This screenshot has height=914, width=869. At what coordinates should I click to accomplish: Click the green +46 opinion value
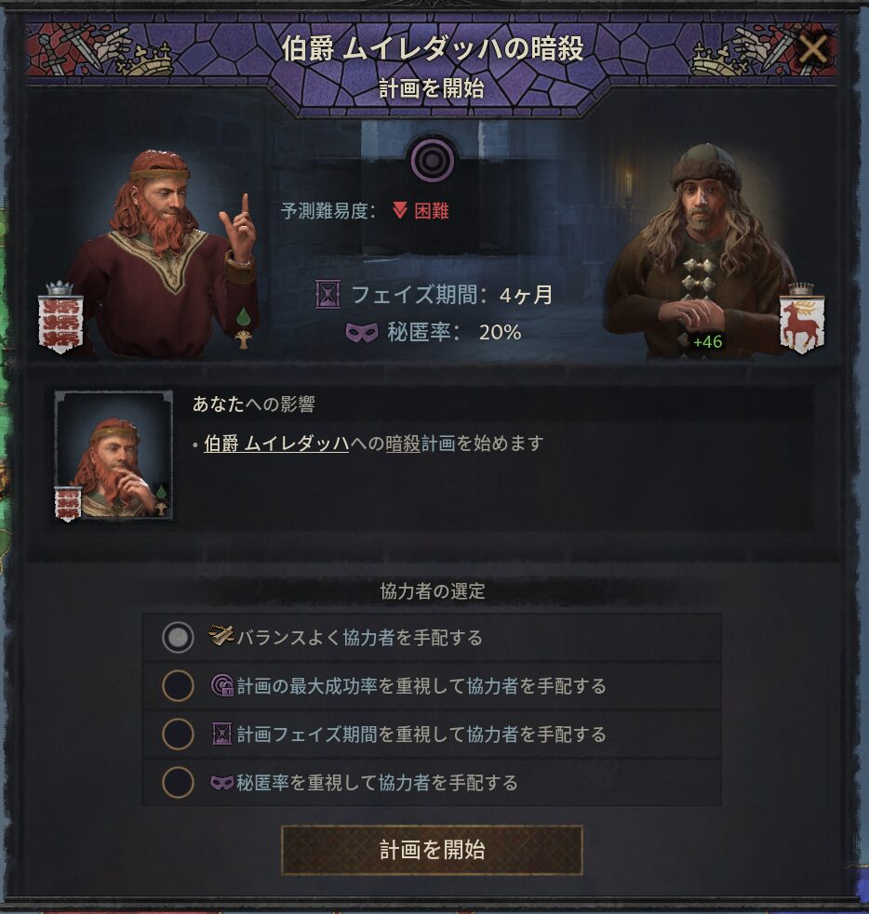707,341
